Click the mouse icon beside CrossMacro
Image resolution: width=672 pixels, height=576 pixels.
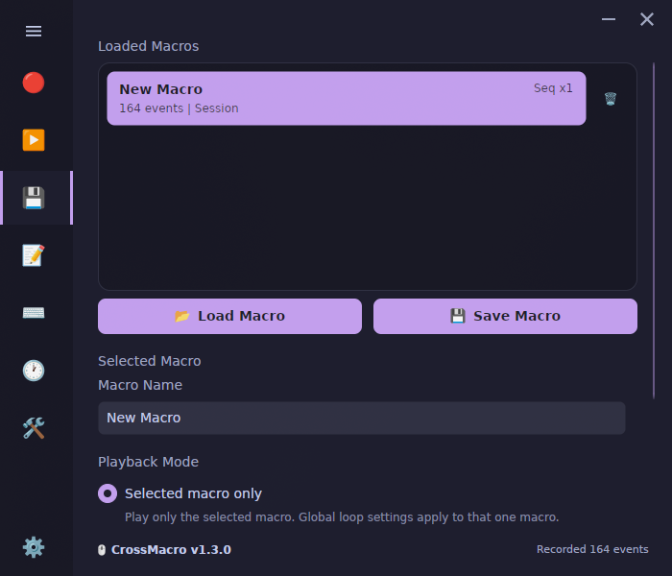click(102, 550)
